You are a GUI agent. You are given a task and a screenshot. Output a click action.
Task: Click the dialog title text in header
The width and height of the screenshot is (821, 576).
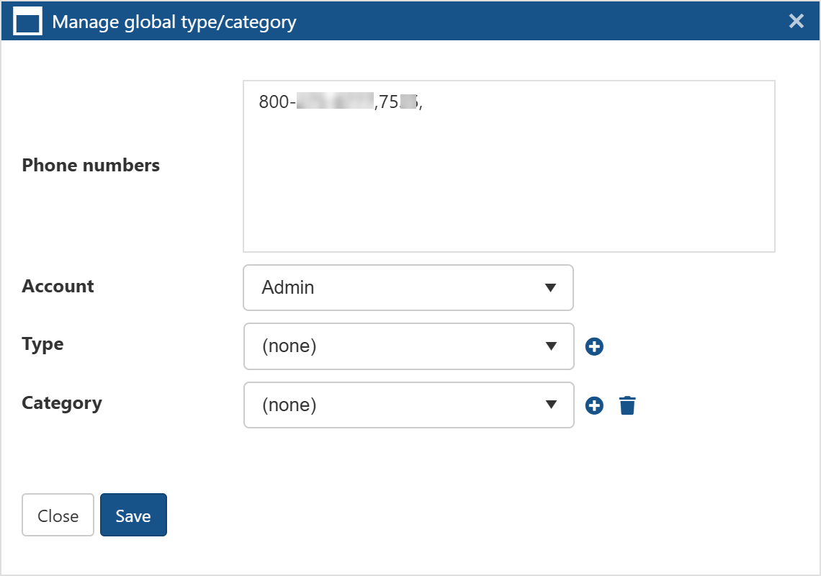pos(174,22)
